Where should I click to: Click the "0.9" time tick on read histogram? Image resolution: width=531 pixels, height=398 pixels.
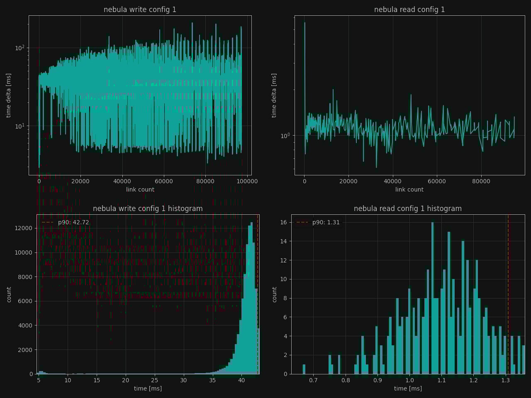pos(378,380)
